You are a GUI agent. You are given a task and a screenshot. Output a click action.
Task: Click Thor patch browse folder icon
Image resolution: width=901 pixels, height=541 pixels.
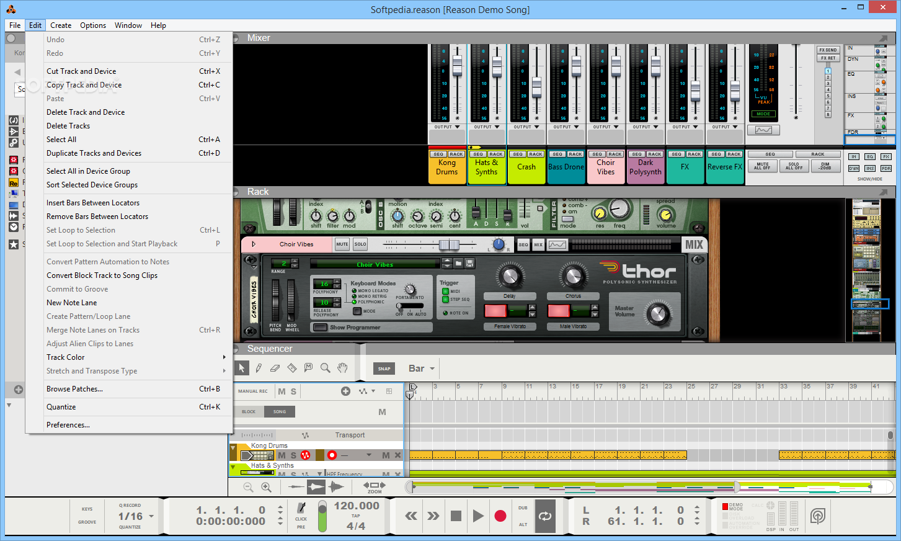tap(459, 264)
